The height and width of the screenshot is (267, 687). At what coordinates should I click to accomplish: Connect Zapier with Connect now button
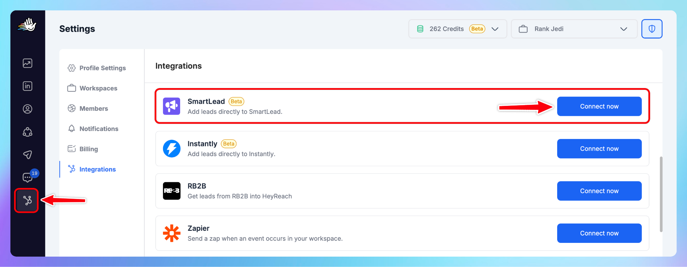pyautogui.click(x=599, y=233)
